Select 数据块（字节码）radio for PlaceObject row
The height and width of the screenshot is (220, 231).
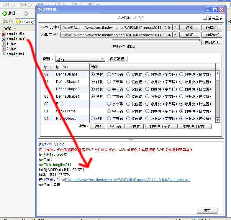[147, 118]
